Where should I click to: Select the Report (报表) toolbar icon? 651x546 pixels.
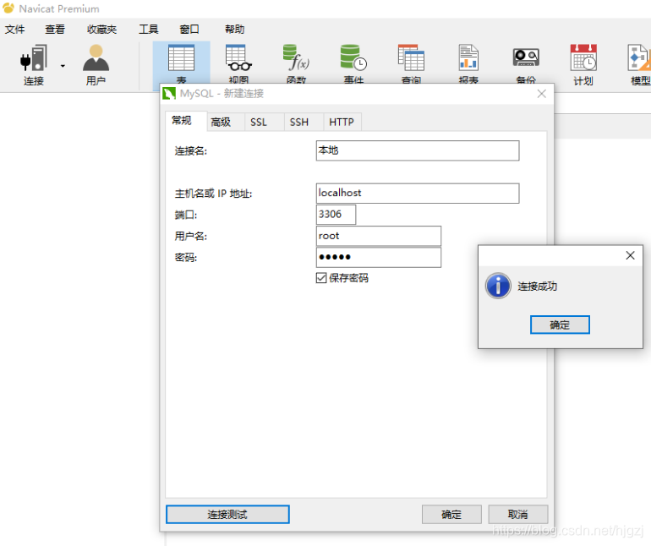tap(468, 63)
